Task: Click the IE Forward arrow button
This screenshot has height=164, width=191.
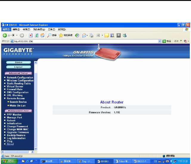Action: pos(22,35)
